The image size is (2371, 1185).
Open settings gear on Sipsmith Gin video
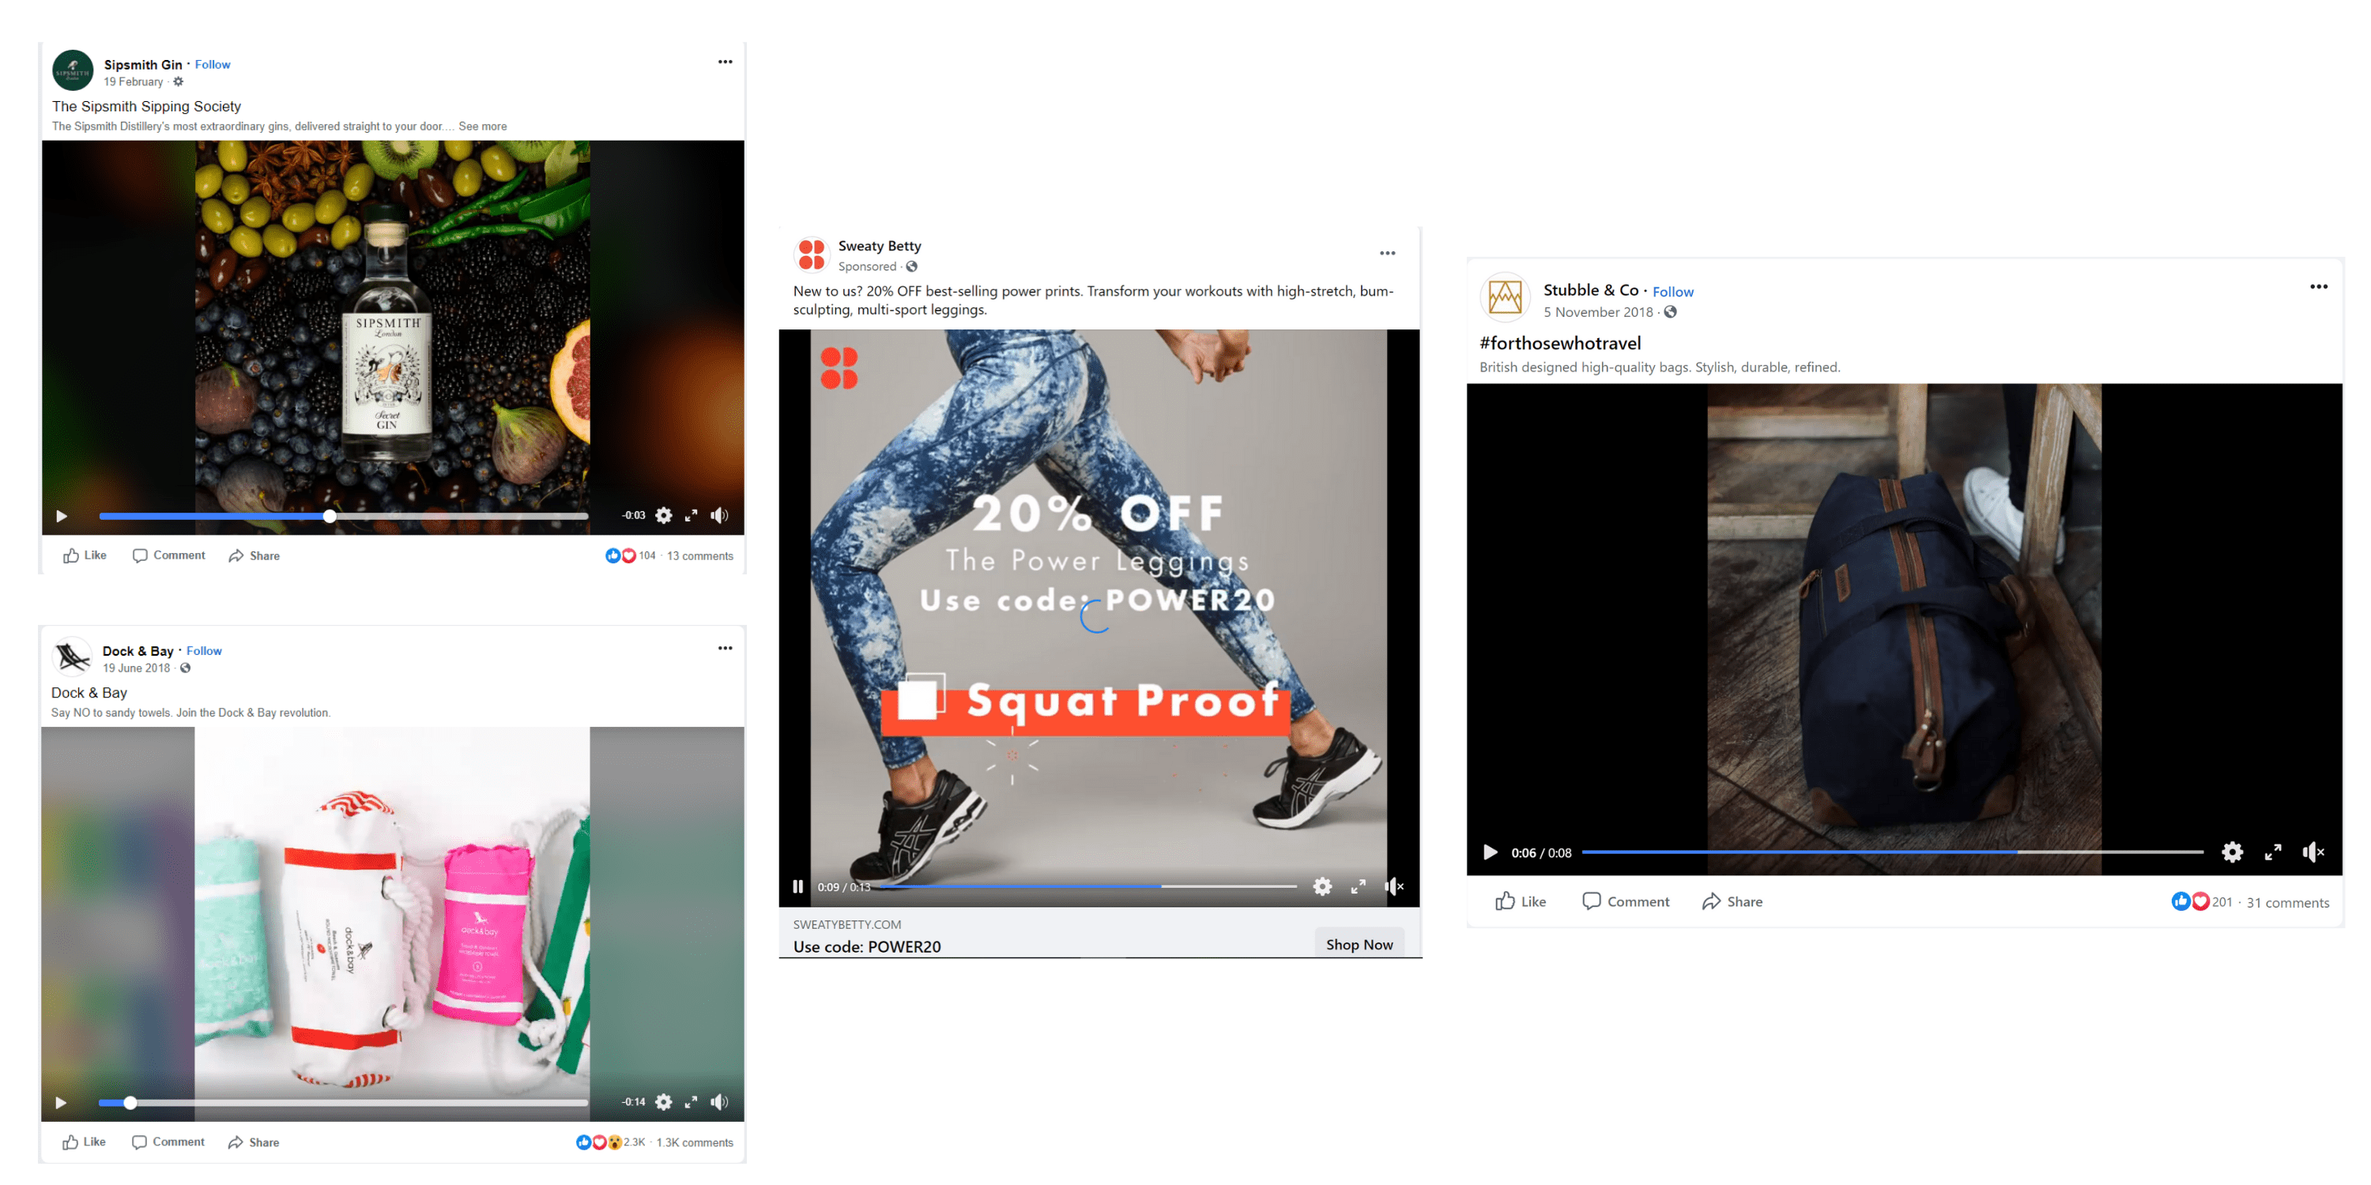pyautogui.click(x=664, y=515)
